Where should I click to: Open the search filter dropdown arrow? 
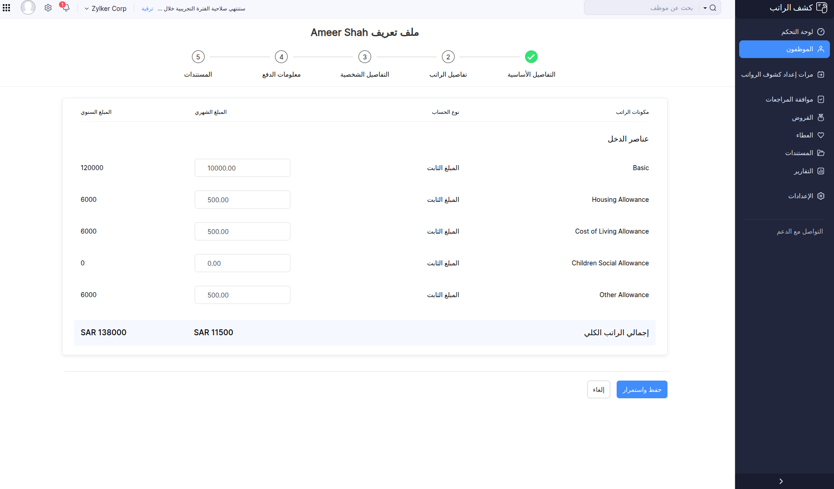705,8
